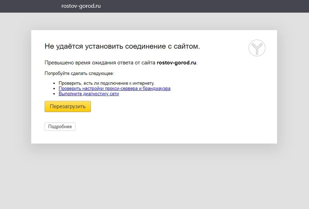Click the gray margin right of the error card
The height and width of the screenshot is (209, 309).
[293, 88]
